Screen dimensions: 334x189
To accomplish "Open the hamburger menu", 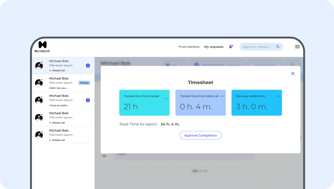I will tap(297, 47).
